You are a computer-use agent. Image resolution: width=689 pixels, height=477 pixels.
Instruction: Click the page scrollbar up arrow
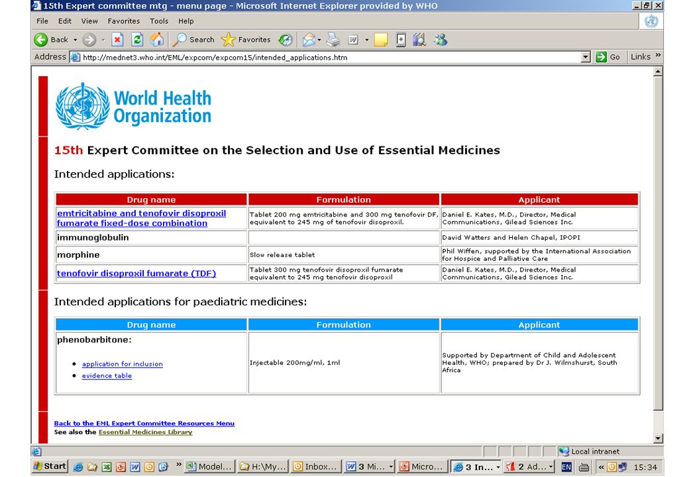point(658,71)
